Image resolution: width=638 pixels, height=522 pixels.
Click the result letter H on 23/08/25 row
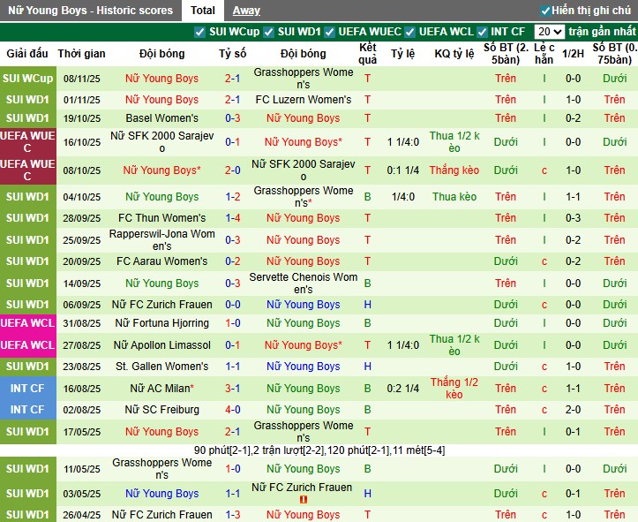[x=367, y=366]
